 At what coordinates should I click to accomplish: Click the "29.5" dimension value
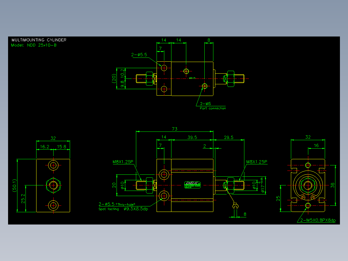pos(229,137)
